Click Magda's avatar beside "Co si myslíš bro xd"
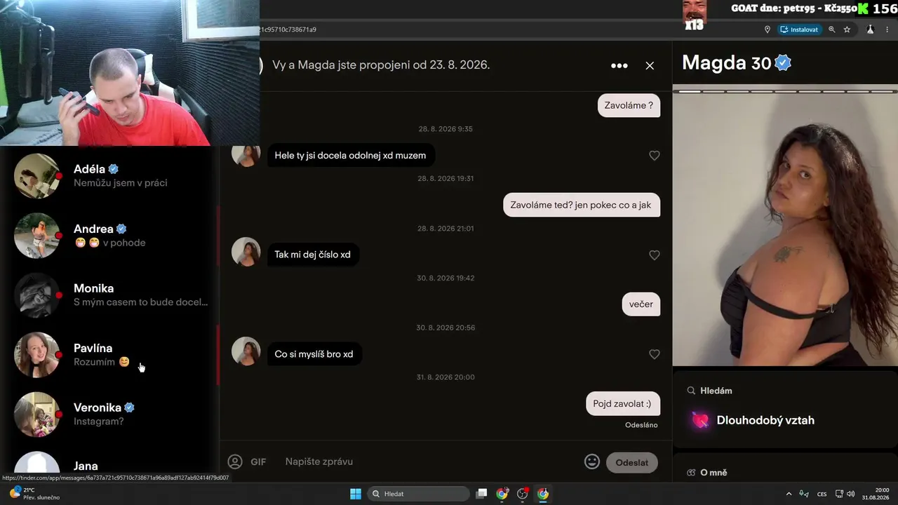Image resolution: width=898 pixels, height=505 pixels. coord(246,351)
